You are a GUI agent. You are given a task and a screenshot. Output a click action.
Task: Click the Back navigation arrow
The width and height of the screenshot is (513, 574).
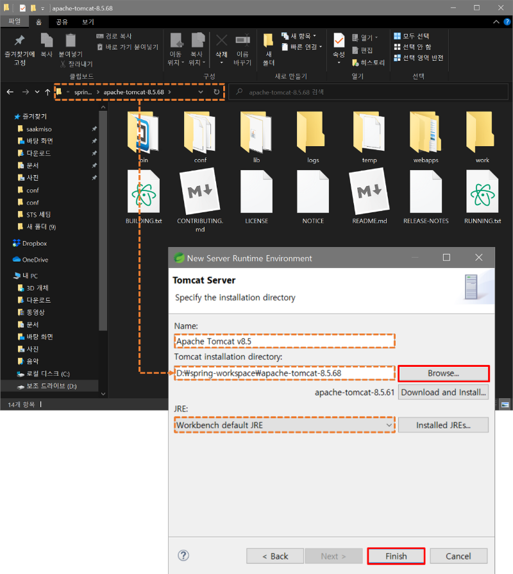click(x=10, y=92)
